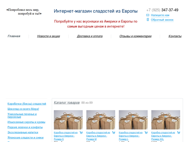Screen dimensions: 189x142
Task: Open category Японские сладости и снеки
Action: click(25, 138)
